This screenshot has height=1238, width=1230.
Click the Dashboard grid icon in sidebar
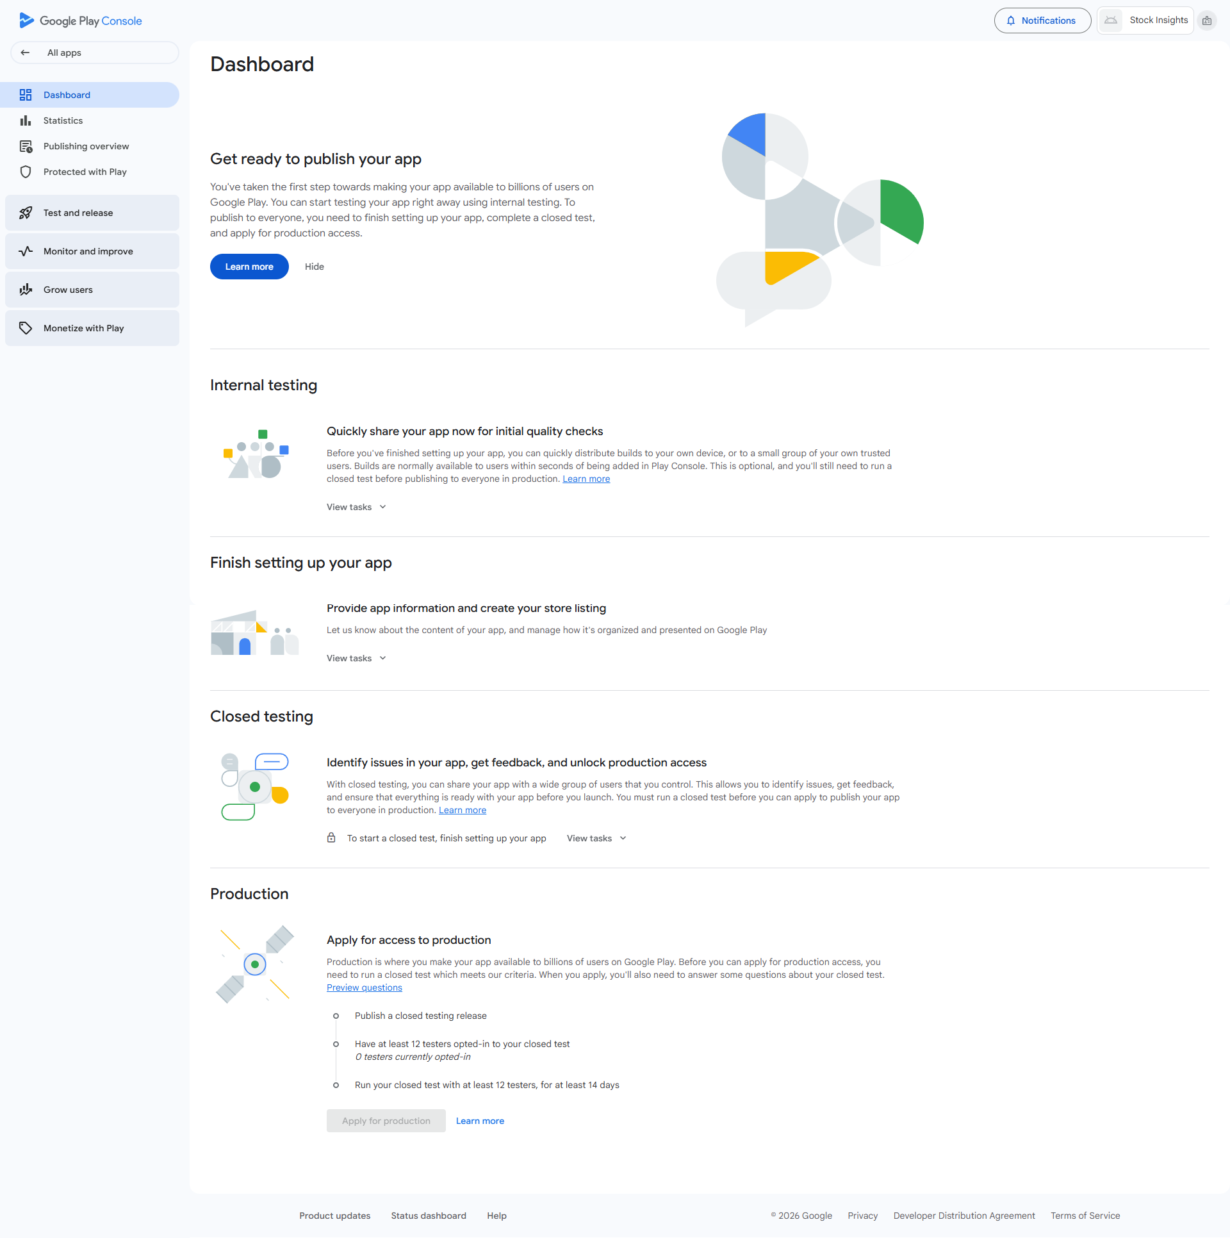point(26,95)
